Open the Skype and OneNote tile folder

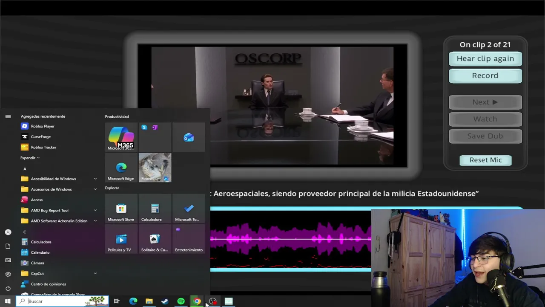click(x=155, y=137)
